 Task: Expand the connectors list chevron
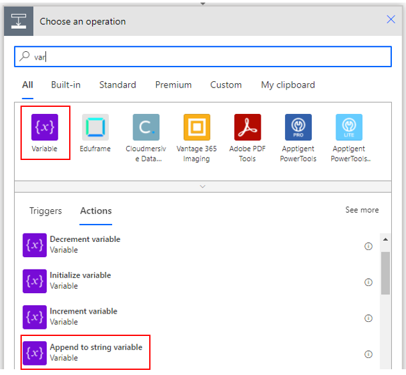[203, 187]
